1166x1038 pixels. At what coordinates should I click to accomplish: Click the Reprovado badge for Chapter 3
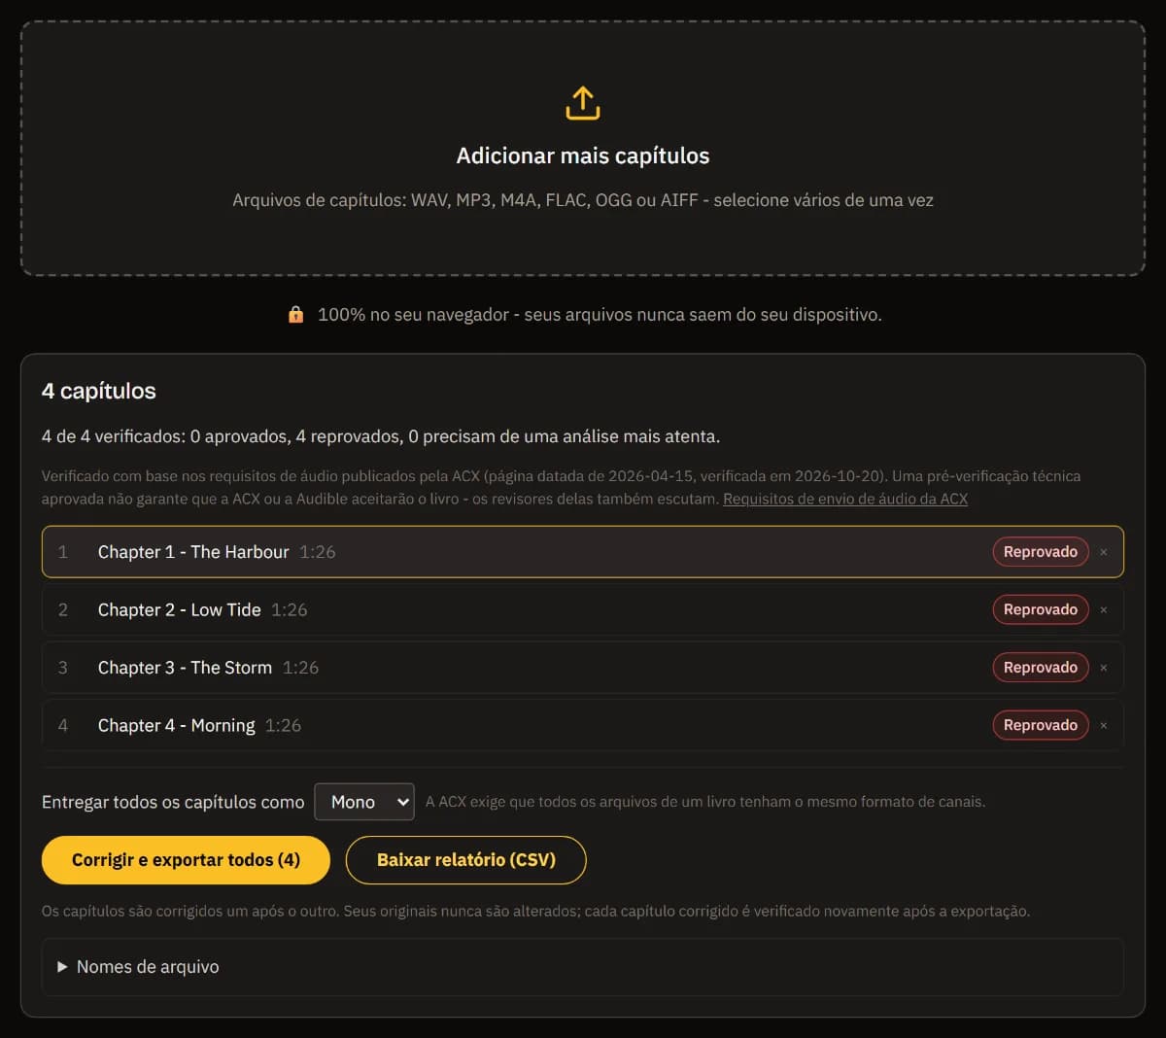pos(1041,668)
